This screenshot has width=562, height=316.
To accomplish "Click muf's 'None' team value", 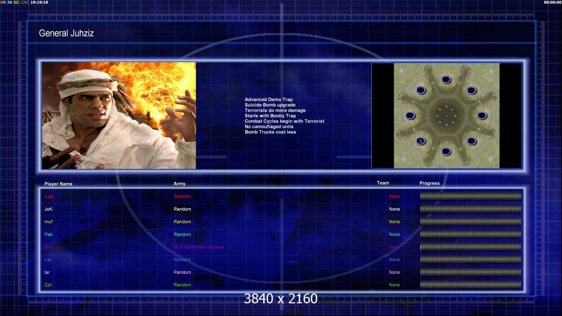I will [394, 222].
